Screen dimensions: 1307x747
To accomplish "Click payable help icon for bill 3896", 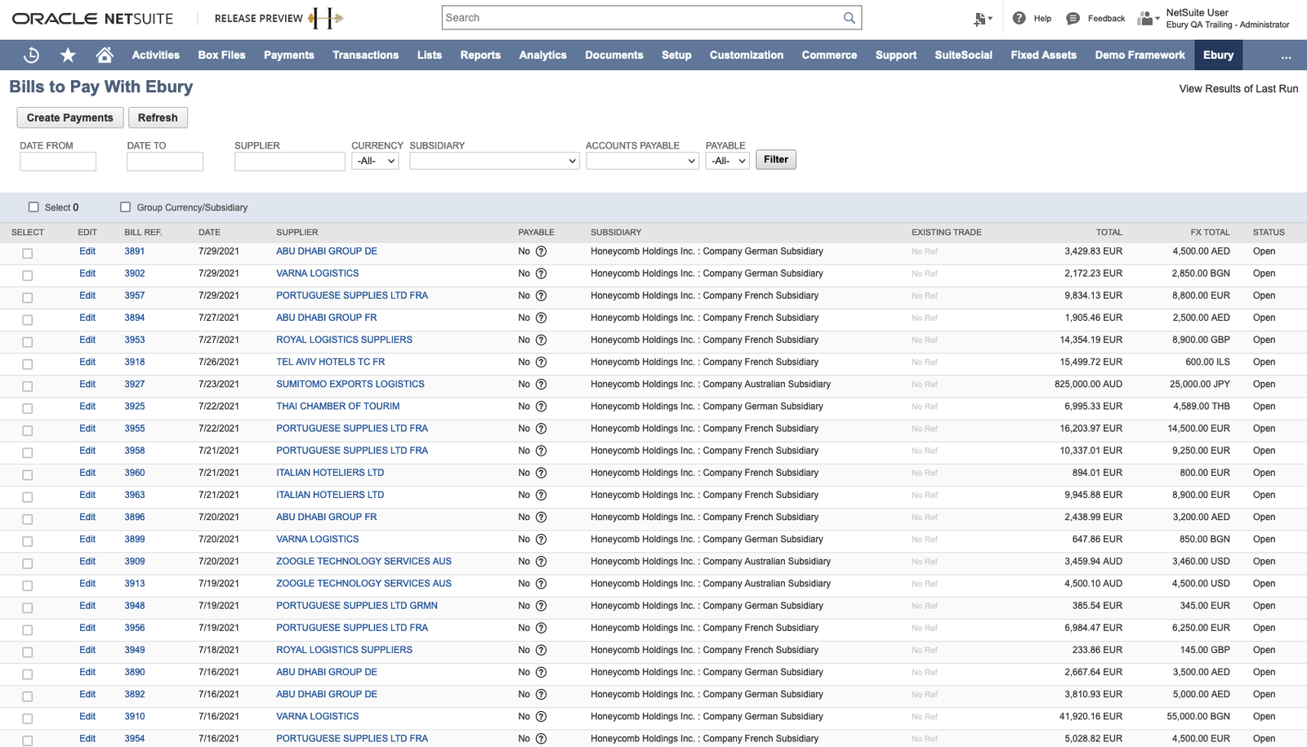I will click(541, 517).
